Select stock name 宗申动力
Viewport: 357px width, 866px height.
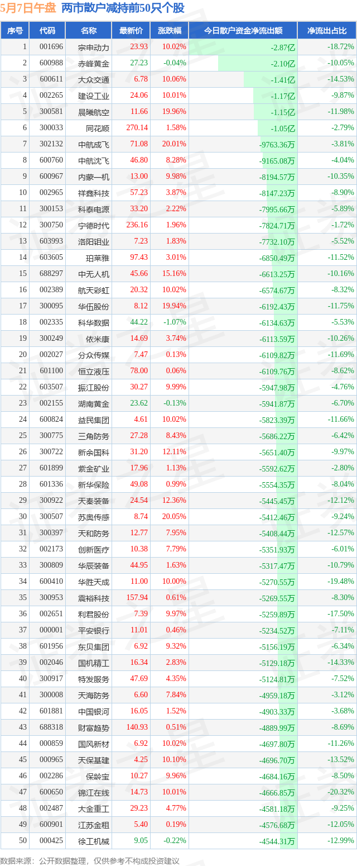(x=94, y=47)
